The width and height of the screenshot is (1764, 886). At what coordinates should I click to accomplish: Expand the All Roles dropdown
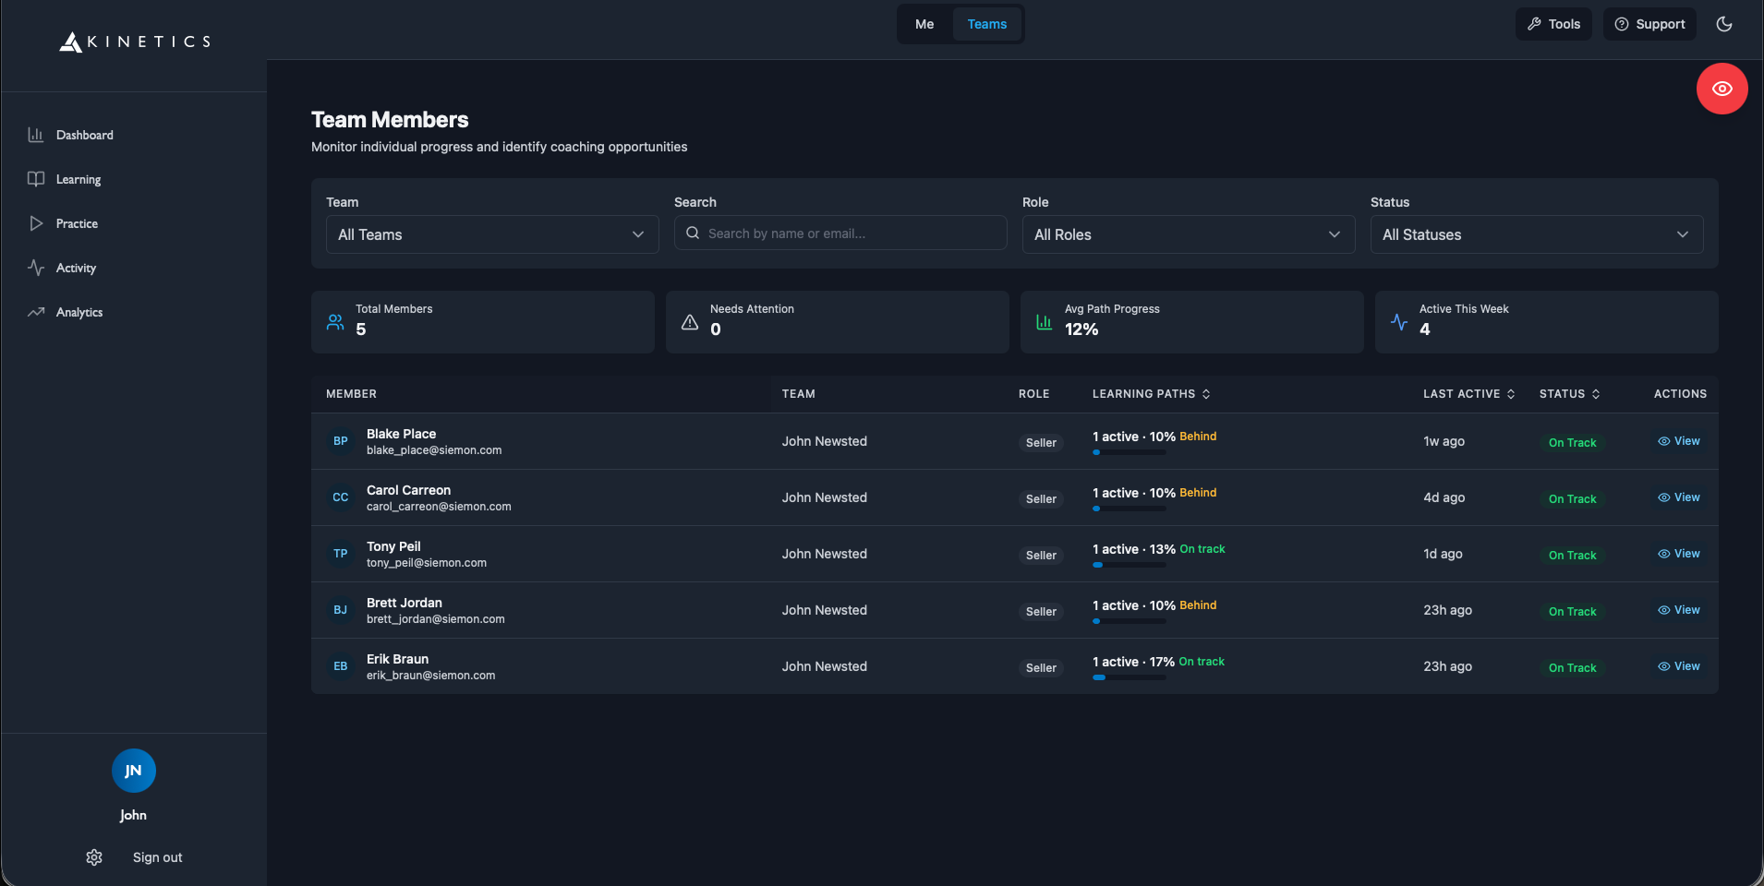pyautogui.click(x=1188, y=234)
